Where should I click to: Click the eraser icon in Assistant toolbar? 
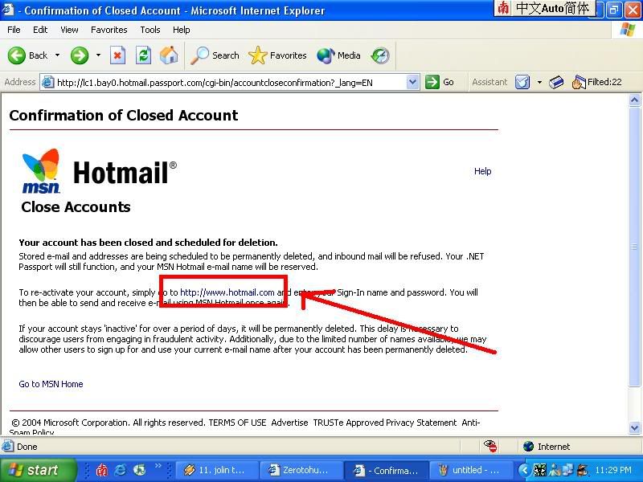[556, 83]
